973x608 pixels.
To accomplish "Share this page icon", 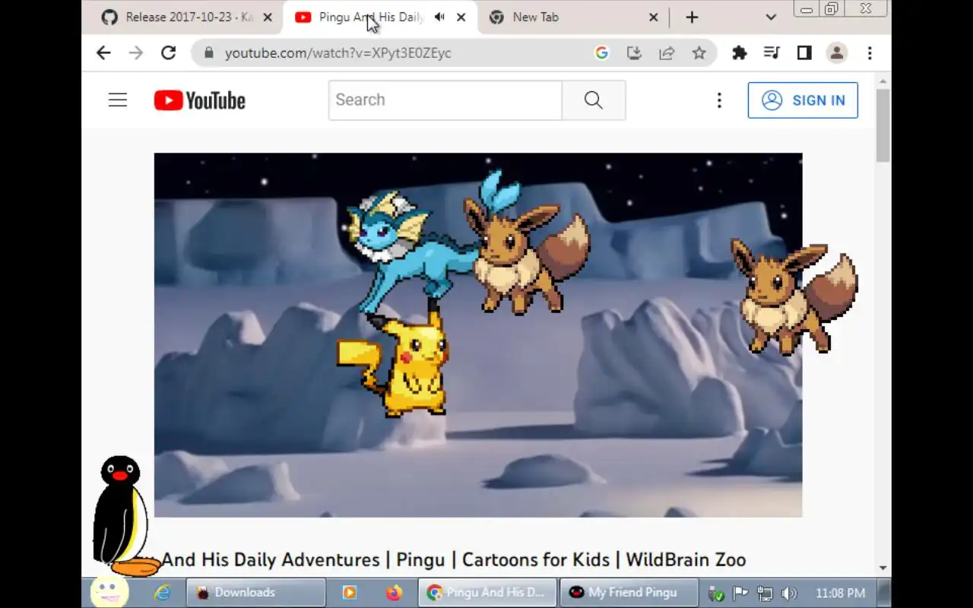I will coord(667,52).
